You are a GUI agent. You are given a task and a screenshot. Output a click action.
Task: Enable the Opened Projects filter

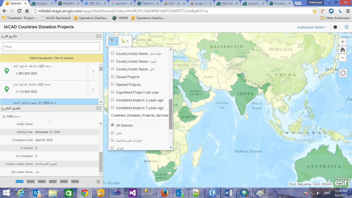112,84
